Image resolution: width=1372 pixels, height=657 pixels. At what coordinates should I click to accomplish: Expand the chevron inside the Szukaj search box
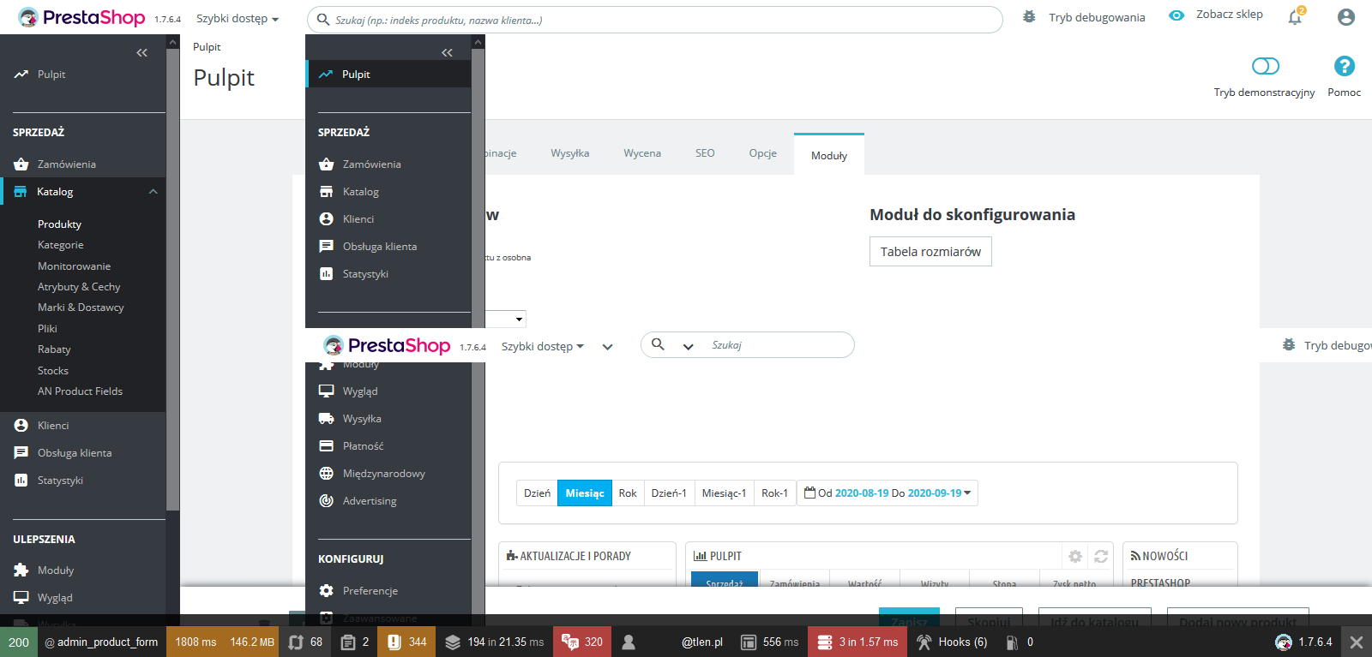(x=688, y=346)
